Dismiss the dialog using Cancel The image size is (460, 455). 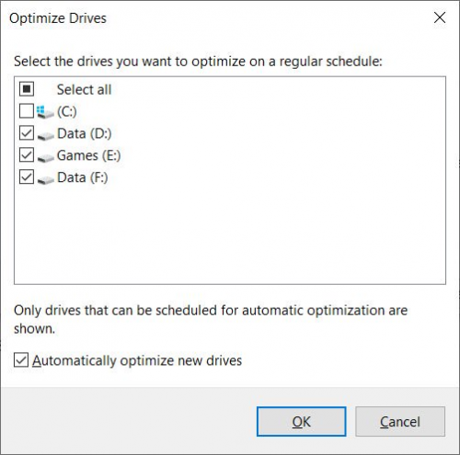400,422
